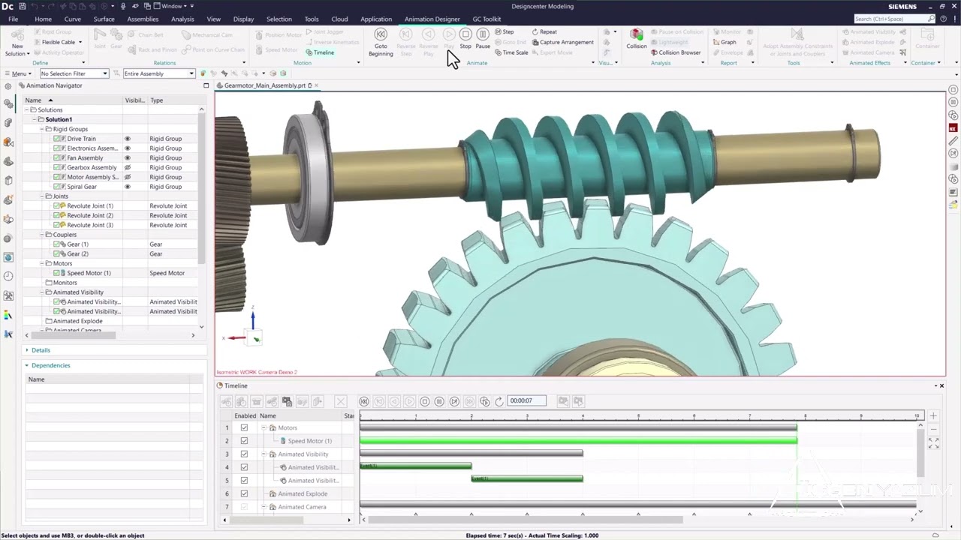Click the selected timeline toolbar copy icon
This screenshot has width=961, height=540.
pos(287,401)
